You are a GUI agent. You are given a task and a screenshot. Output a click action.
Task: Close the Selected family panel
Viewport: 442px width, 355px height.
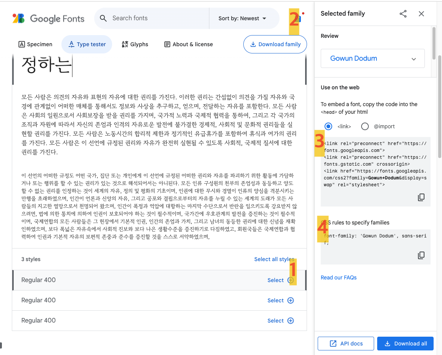421,14
